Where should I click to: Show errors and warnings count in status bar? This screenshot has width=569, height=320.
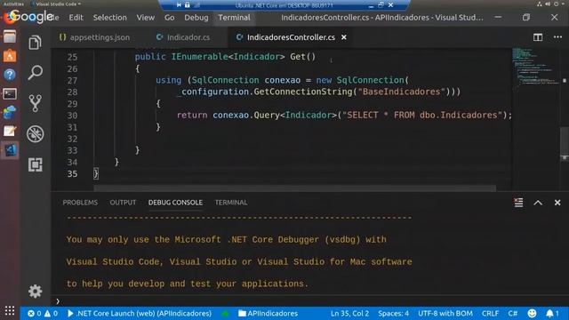43,314
